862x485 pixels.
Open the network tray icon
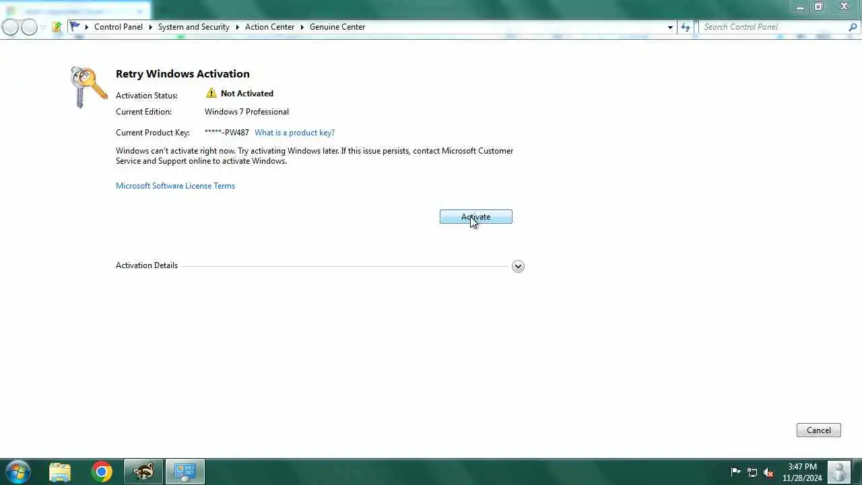point(752,472)
